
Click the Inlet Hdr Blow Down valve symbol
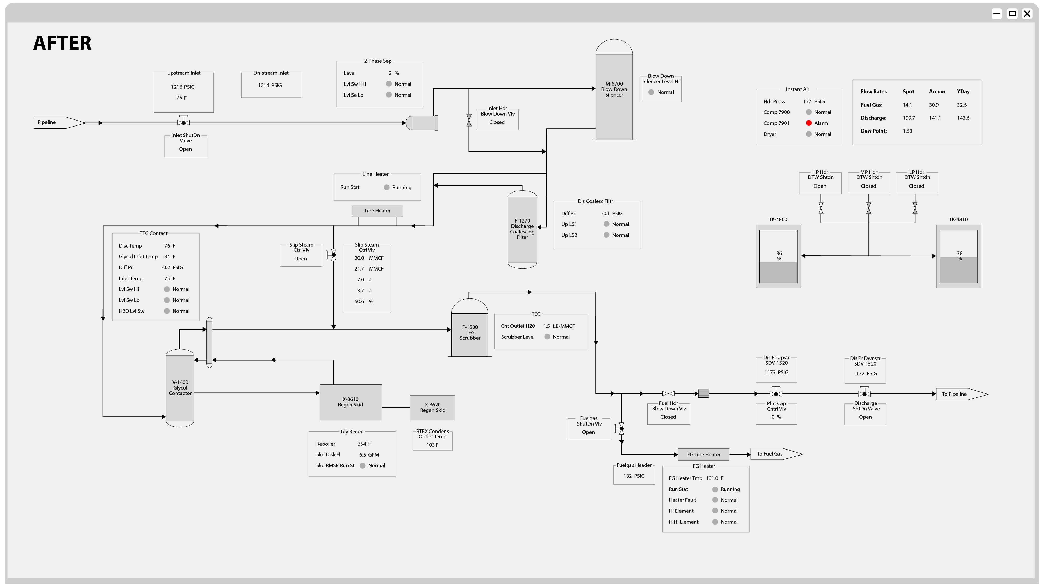click(469, 120)
